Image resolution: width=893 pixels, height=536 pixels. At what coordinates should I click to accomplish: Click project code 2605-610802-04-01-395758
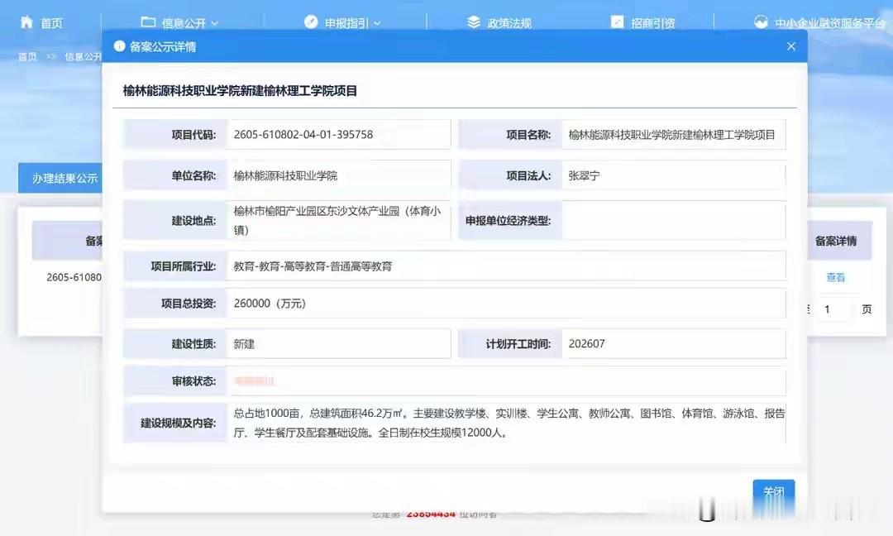tap(303, 135)
